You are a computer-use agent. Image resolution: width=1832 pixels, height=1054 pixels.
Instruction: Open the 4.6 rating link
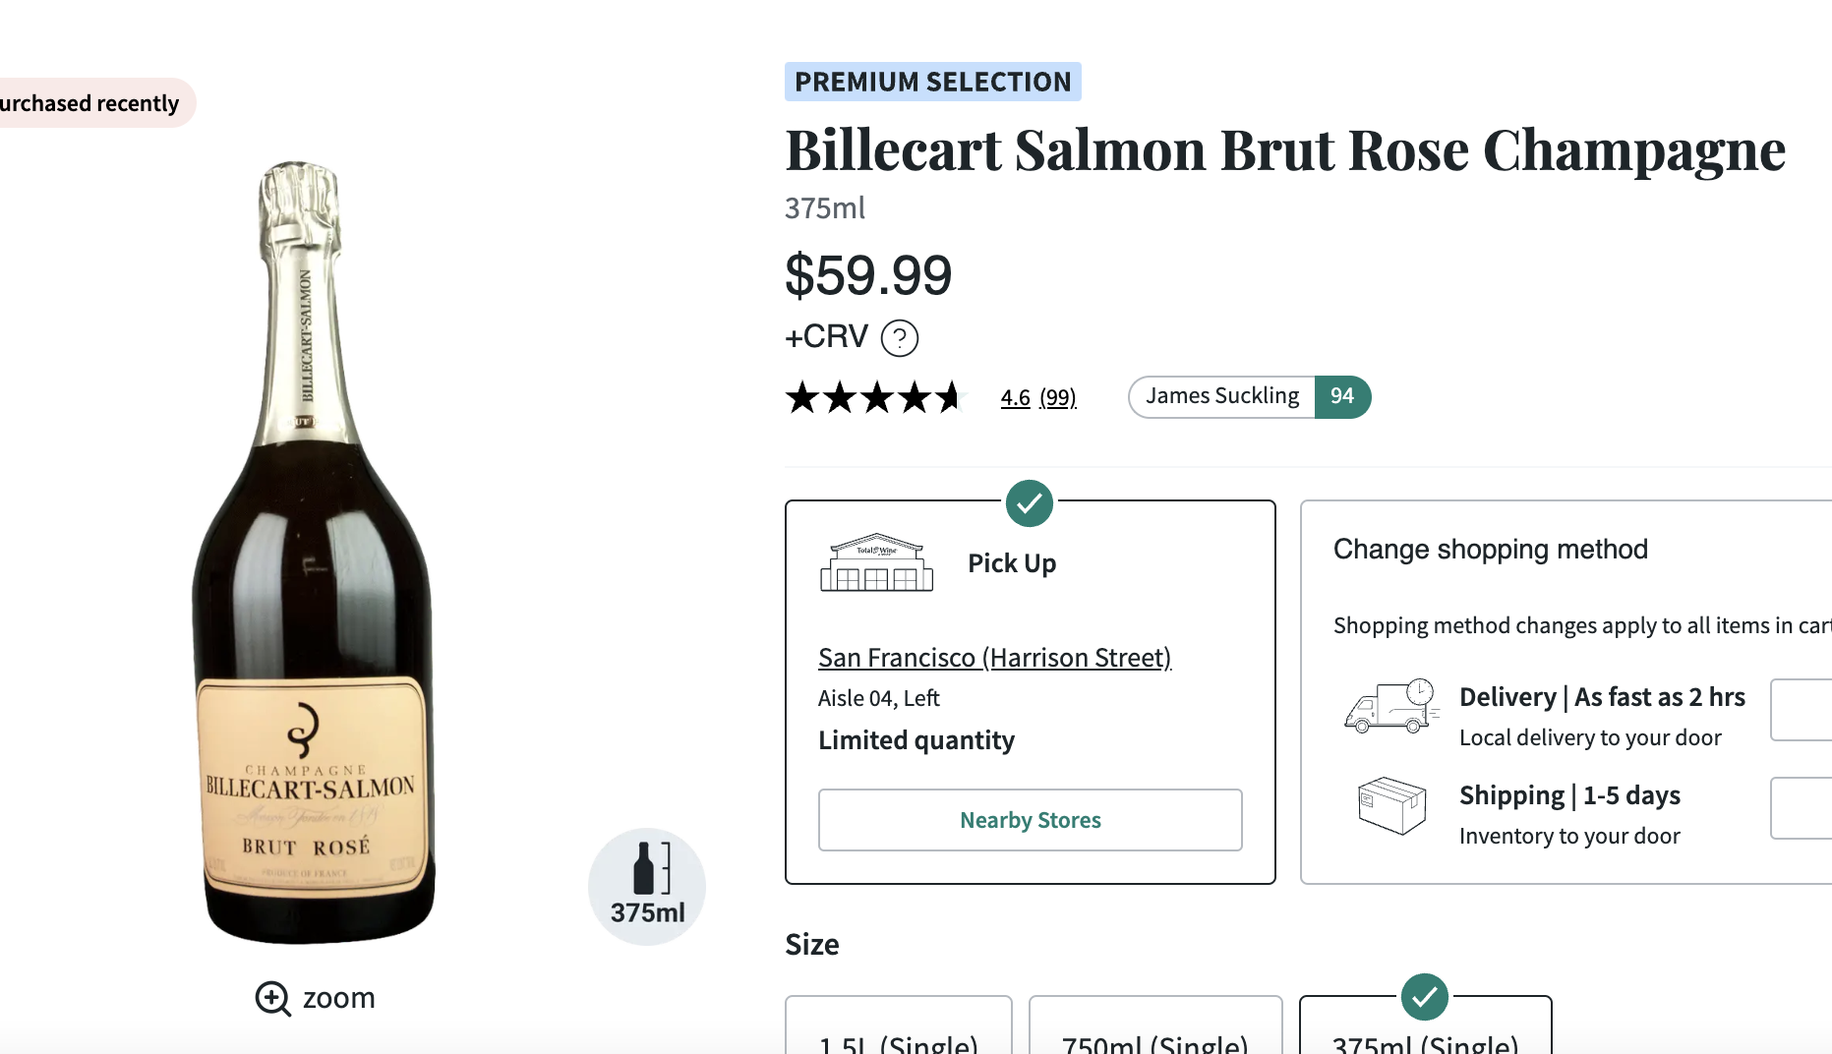(x=1015, y=397)
